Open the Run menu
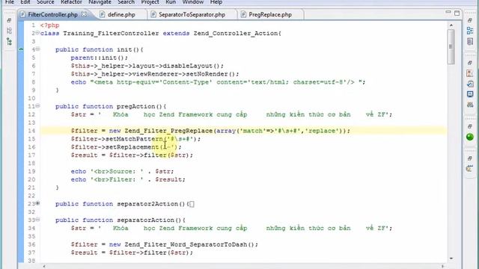Viewport: 479px width, 269px height. [171, 2]
